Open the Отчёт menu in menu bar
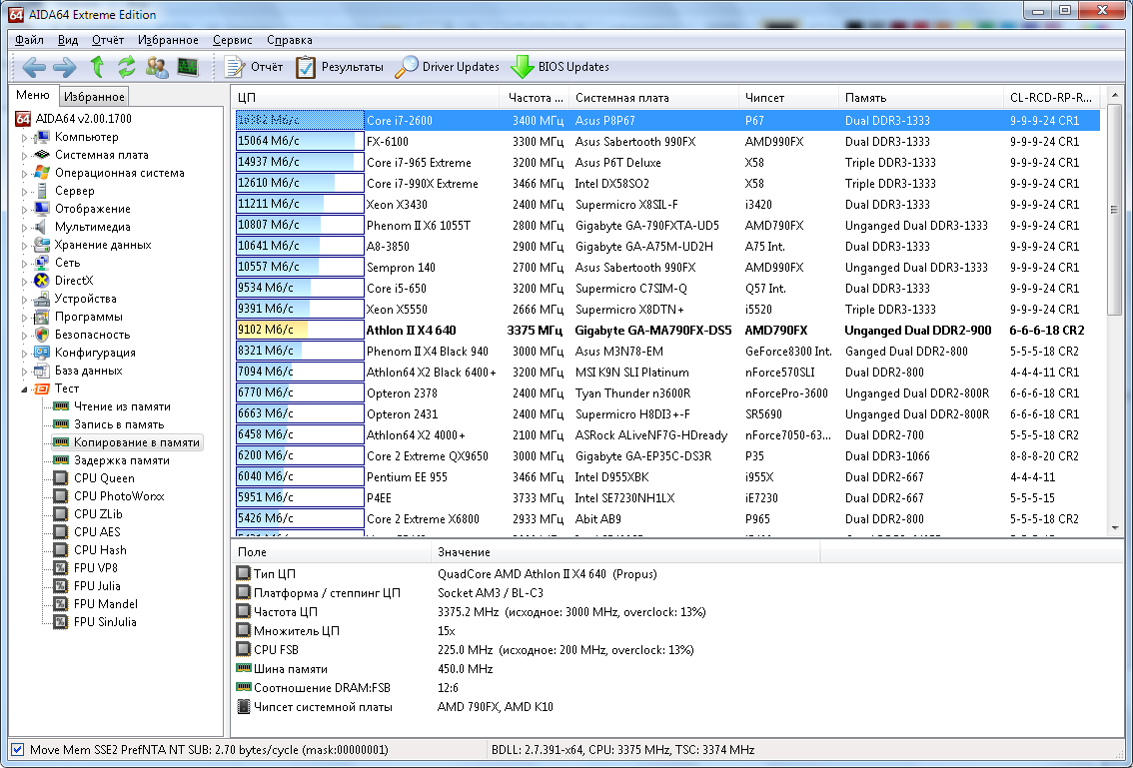The height and width of the screenshot is (768, 1133). click(108, 41)
